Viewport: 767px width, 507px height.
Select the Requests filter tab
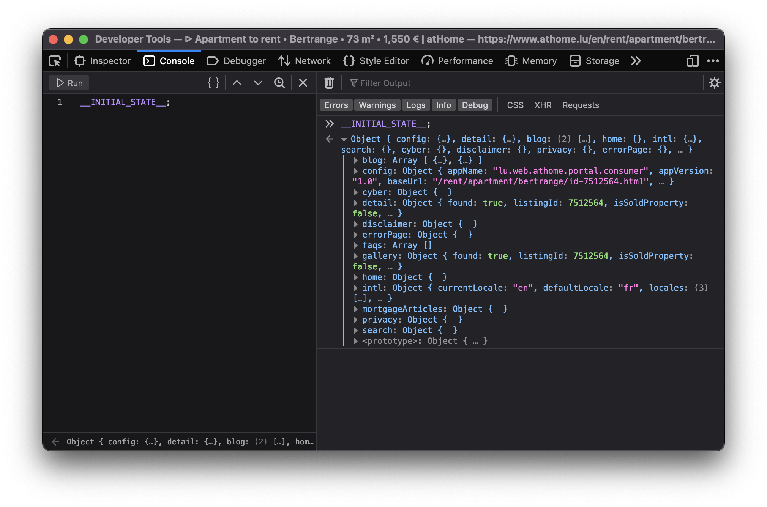tap(580, 105)
